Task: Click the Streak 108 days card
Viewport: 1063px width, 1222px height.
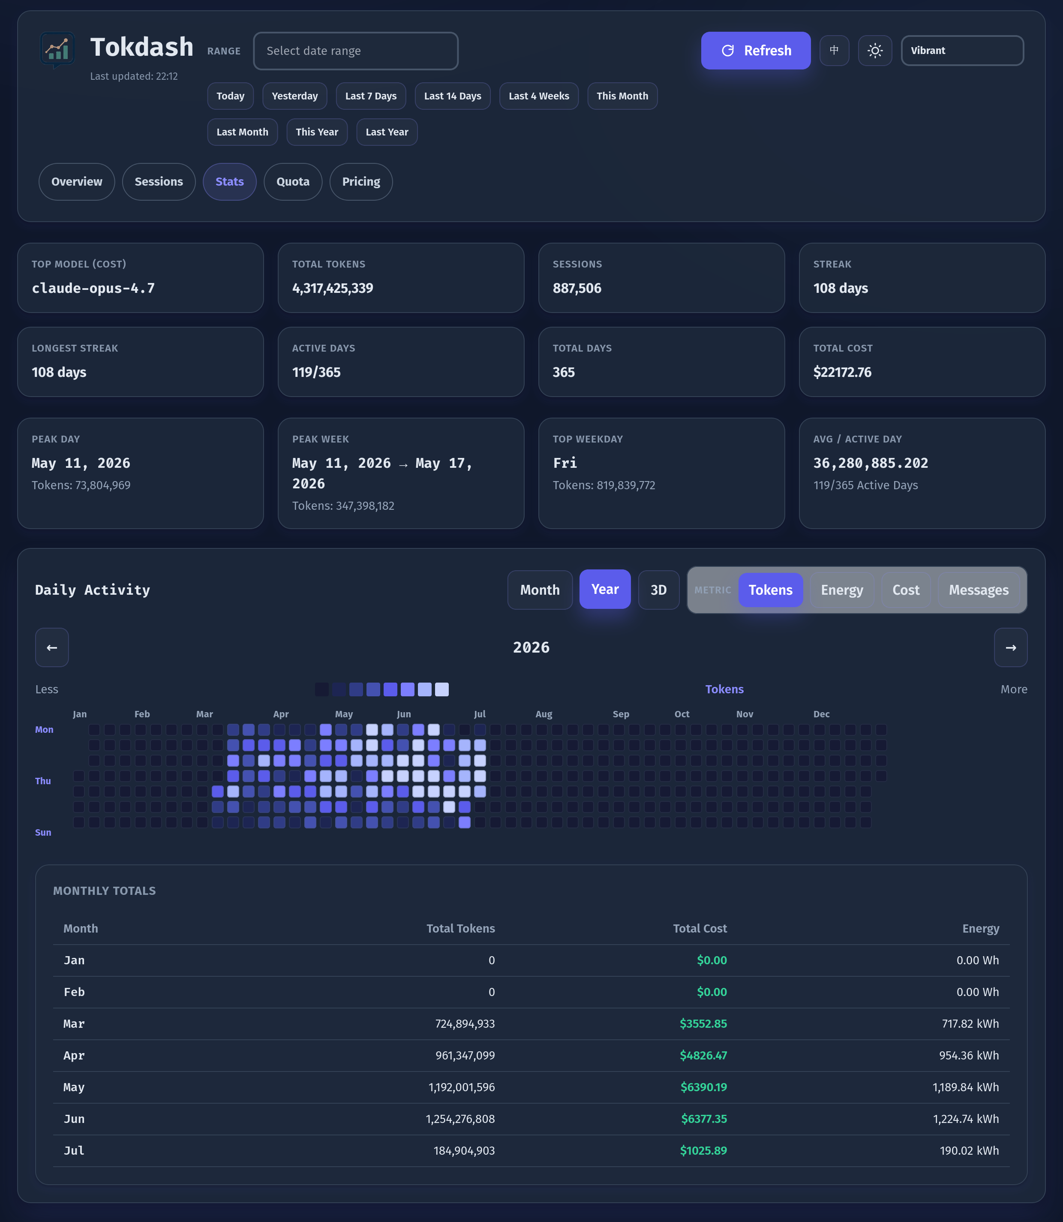Action: click(x=922, y=278)
